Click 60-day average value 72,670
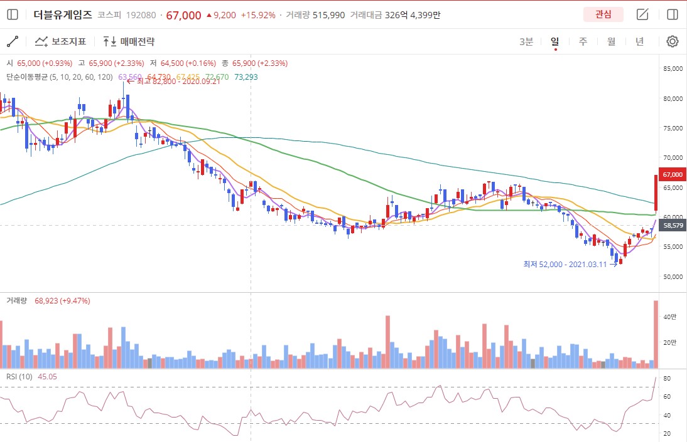This screenshot has width=687, height=442. pos(217,77)
